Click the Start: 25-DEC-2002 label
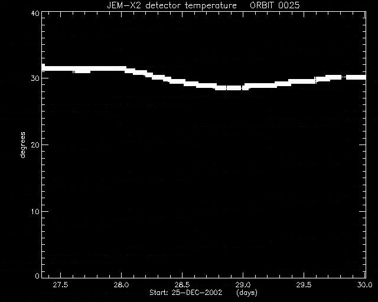 [186, 293]
